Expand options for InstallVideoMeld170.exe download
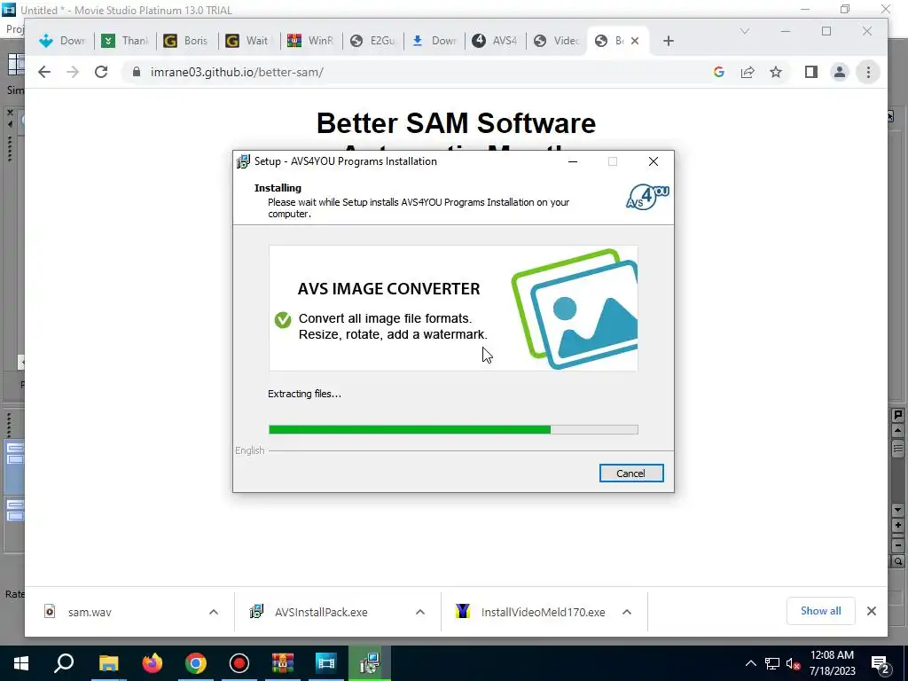The image size is (908, 681). (x=627, y=612)
